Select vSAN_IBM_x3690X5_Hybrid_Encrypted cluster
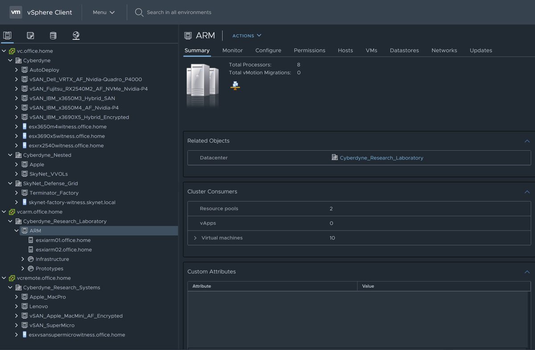 (79, 117)
